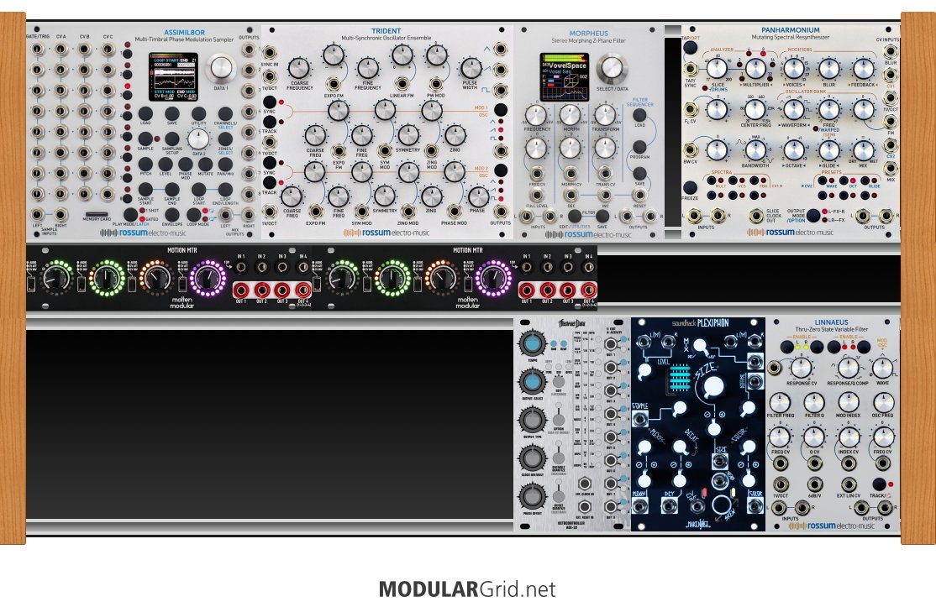Click Panharmonium BANDWIDTH knob
Viewport: 936px width, 607px height.
(x=755, y=150)
